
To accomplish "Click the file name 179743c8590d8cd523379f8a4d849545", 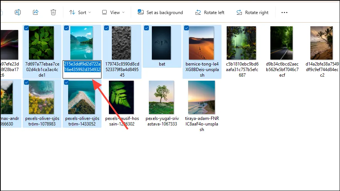I will pos(122,70).
